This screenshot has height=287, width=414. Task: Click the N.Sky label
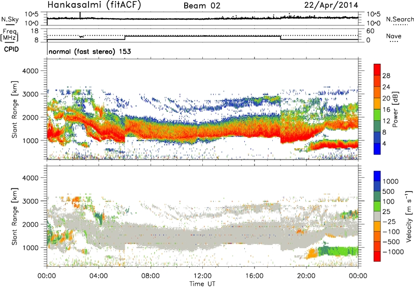[10, 19]
